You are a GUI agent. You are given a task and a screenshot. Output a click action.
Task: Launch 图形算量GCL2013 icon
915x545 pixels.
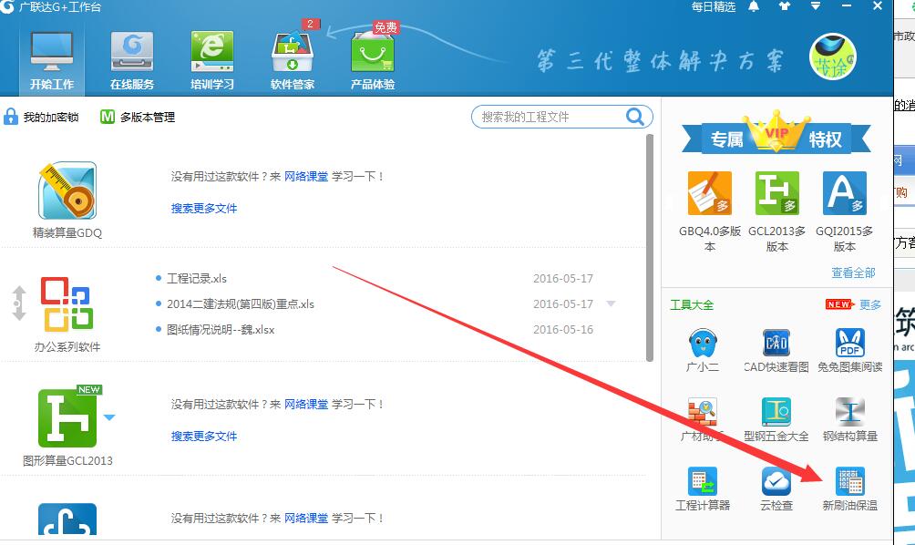pos(67,418)
